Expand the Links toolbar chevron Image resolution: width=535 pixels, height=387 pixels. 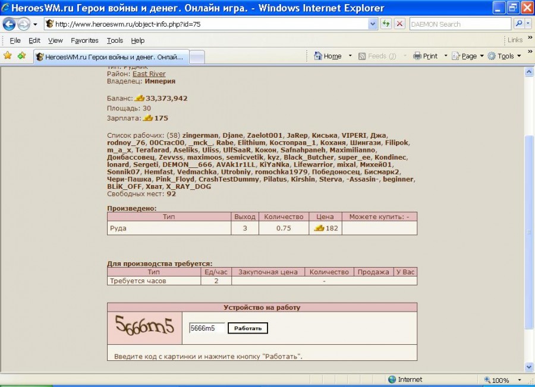pos(530,38)
